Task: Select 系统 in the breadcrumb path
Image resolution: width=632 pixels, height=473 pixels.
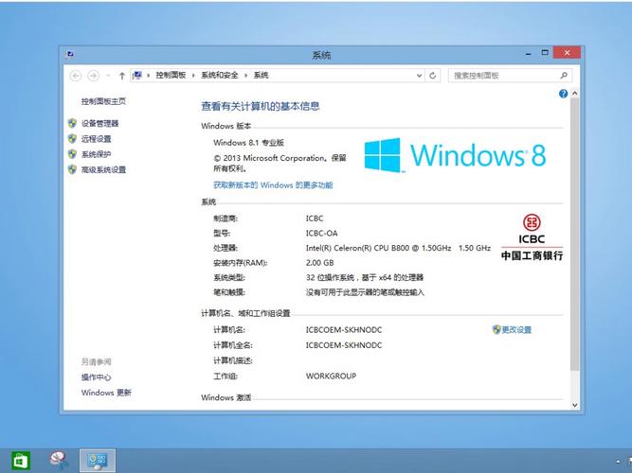Action: (x=262, y=75)
